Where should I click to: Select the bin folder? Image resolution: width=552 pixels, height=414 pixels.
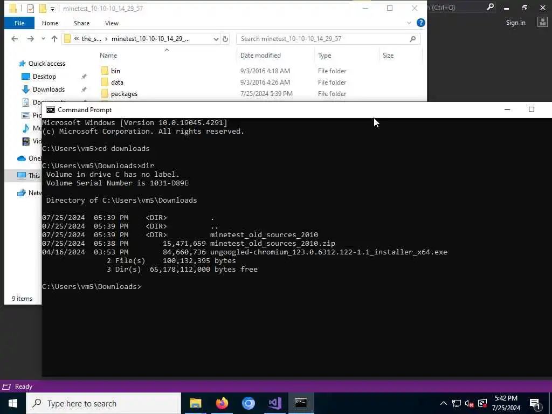tap(115, 71)
